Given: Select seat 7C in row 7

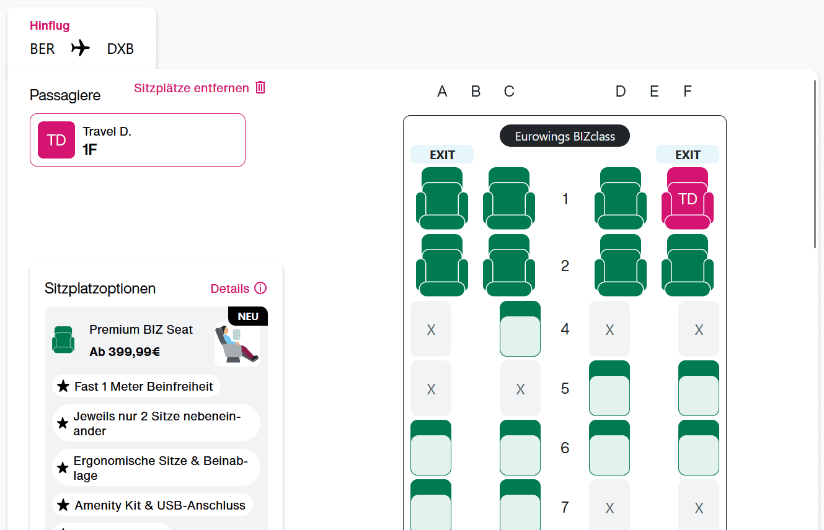Looking at the screenshot, I should 520,505.
